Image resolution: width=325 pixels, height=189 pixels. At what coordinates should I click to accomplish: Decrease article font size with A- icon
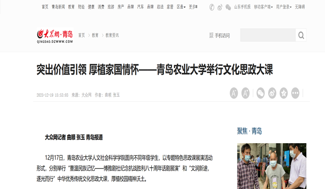click(234, 93)
